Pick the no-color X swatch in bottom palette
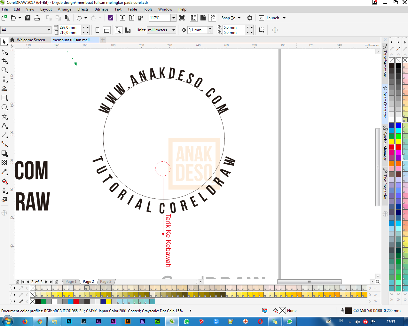Viewport: 408px width, 326px height. [33, 301]
